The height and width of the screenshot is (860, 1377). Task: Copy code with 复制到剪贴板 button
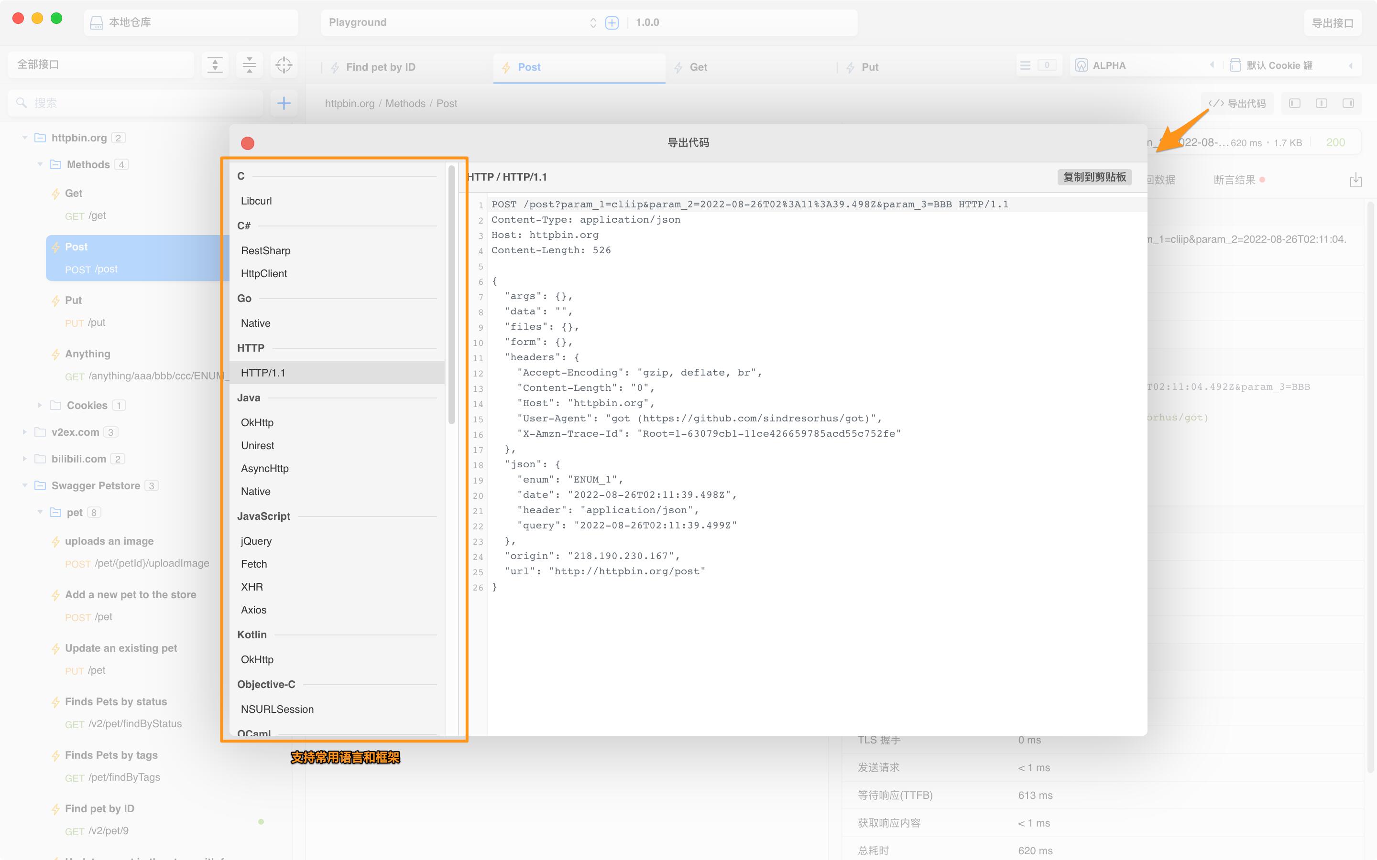(1094, 177)
